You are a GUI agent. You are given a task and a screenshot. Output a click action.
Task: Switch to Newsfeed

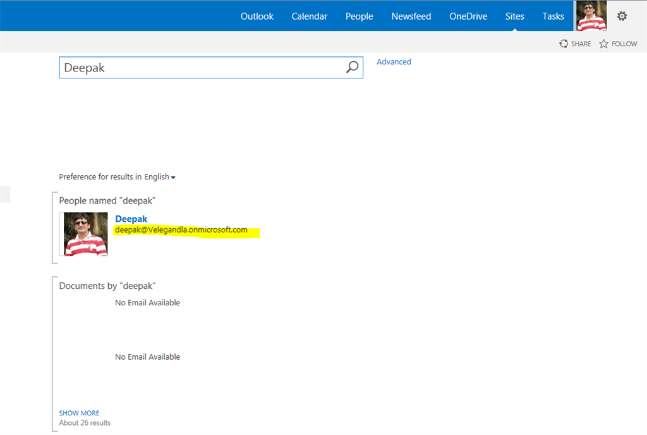(x=411, y=16)
